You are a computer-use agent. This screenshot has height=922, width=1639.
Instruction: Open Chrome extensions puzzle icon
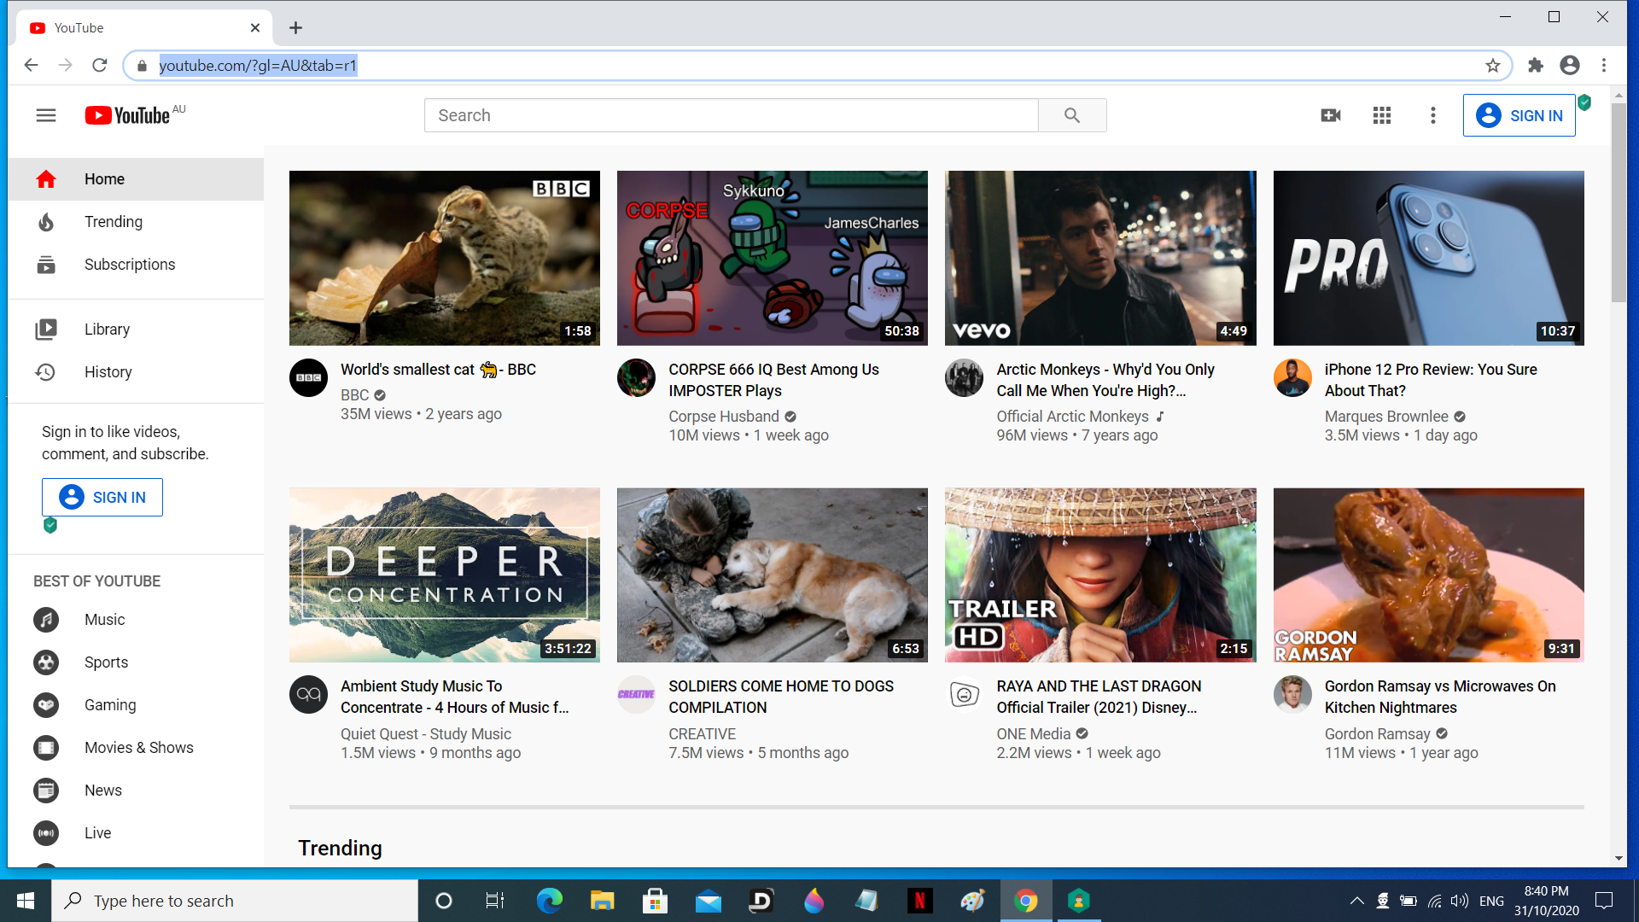(1535, 66)
